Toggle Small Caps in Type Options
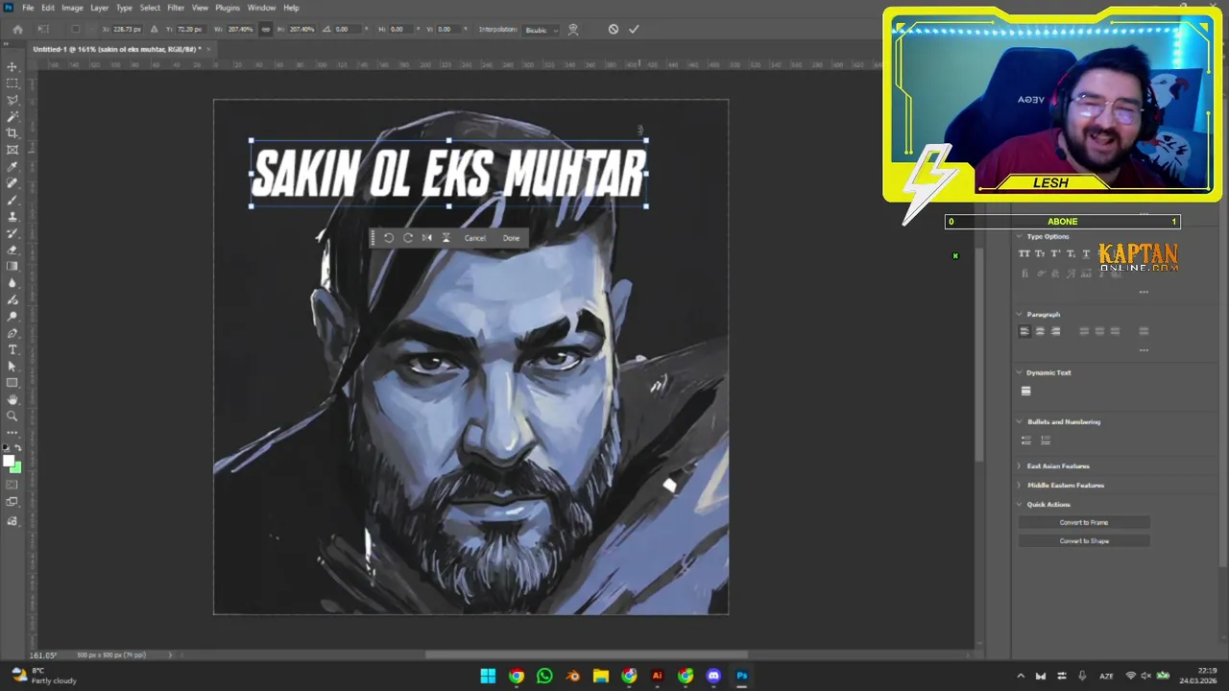The height and width of the screenshot is (691, 1229). (1040, 254)
